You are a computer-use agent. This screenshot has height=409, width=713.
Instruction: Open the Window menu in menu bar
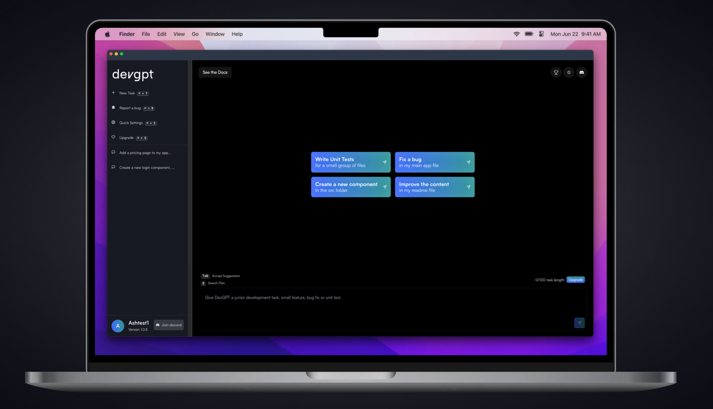(214, 34)
